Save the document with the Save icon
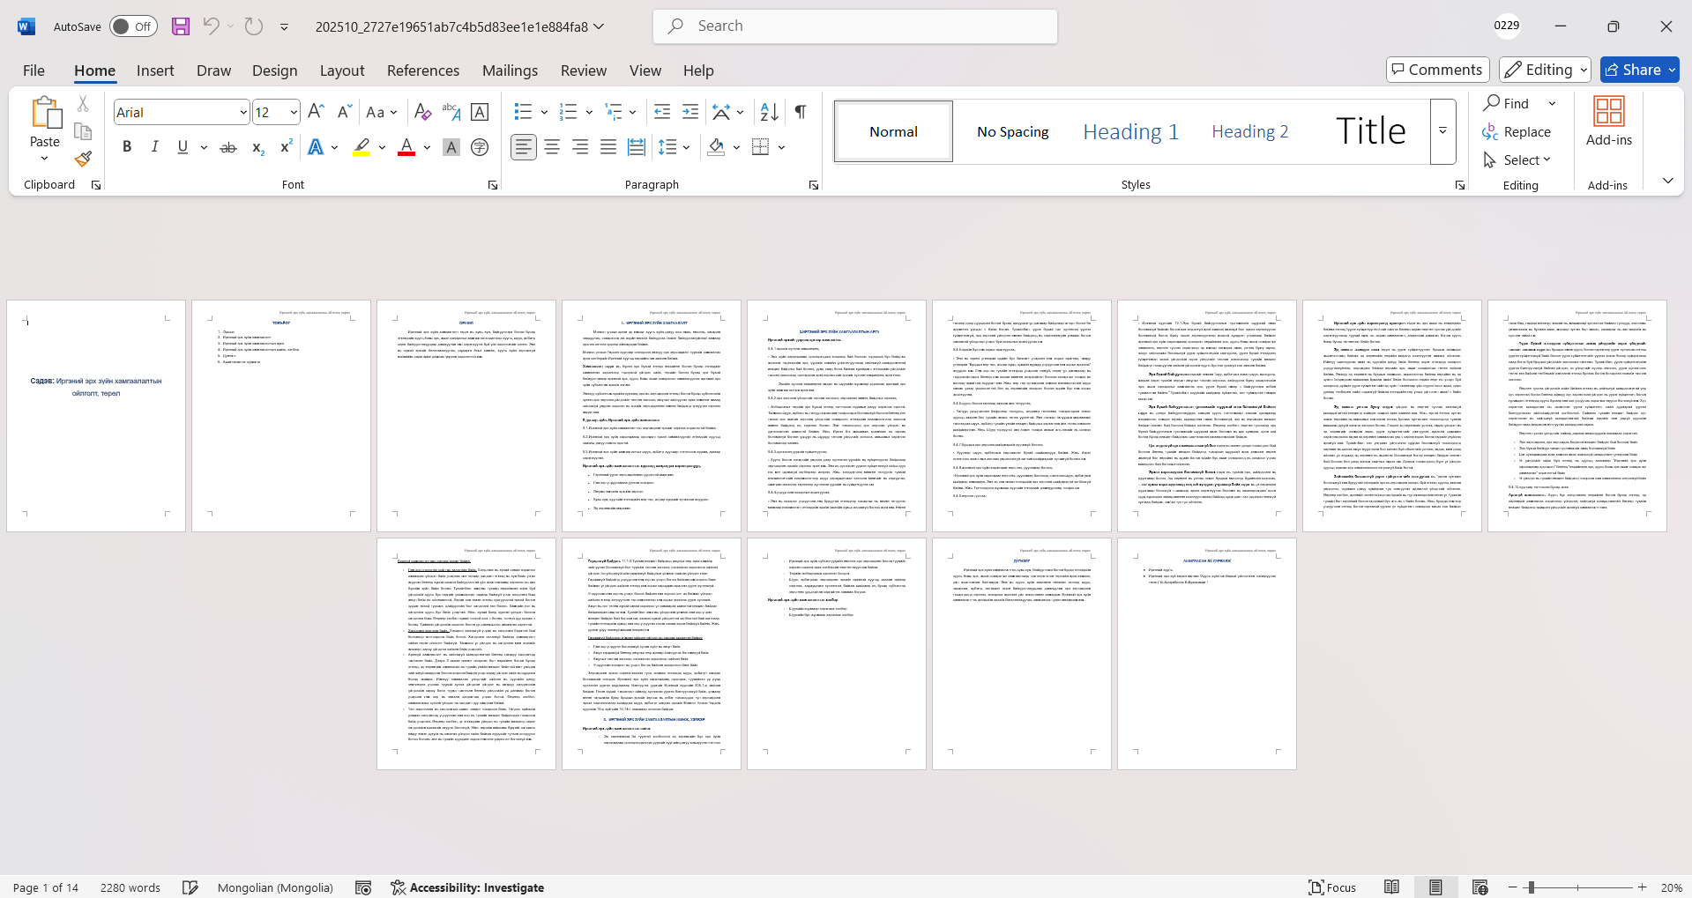This screenshot has height=898, width=1692. [x=181, y=26]
